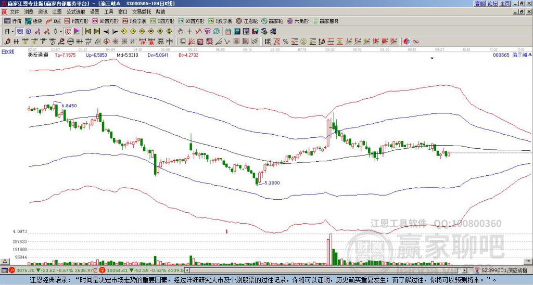This screenshot has height=285, width=533.
Task: Click the 极反通道 indicator name
Action: 38,55
